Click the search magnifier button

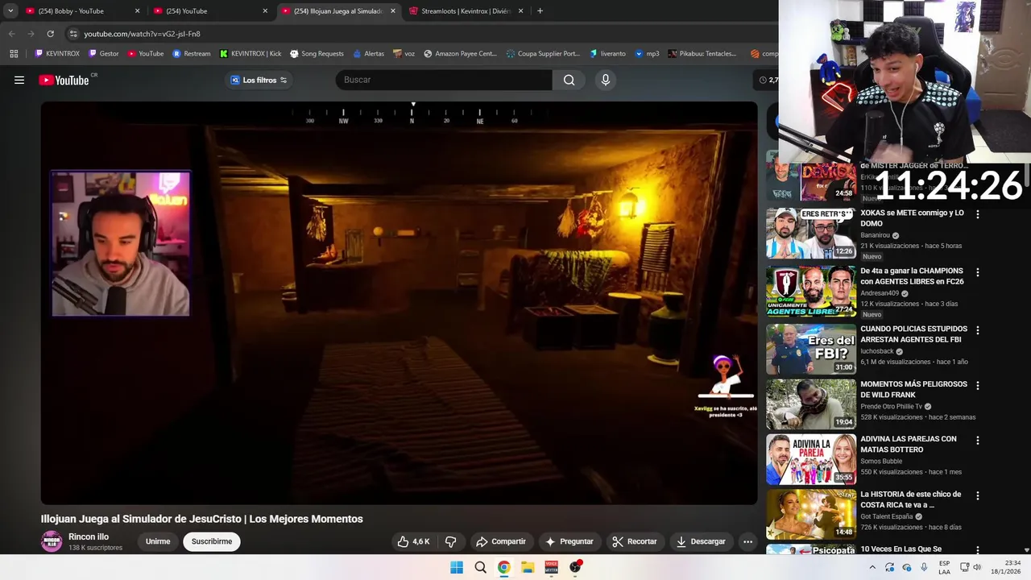(569, 80)
